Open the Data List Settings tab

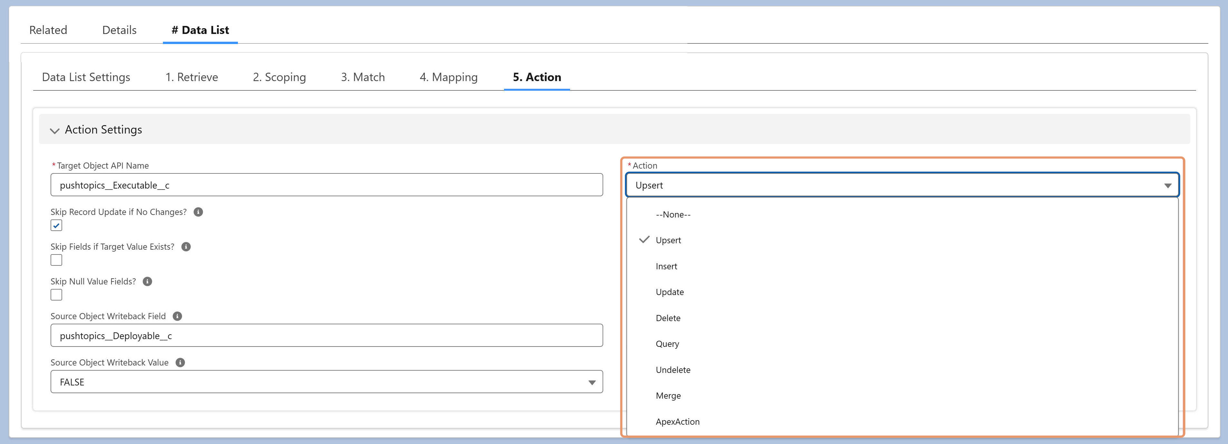coord(86,77)
